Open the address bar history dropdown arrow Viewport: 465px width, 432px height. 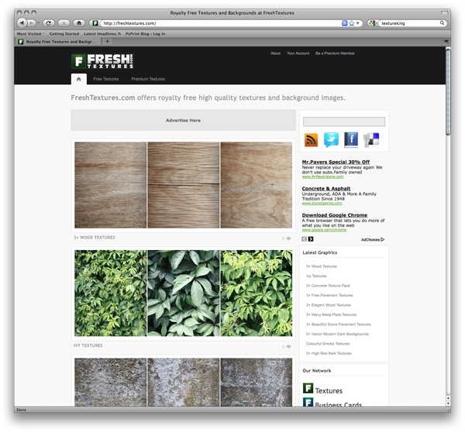(x=357, y=23)
